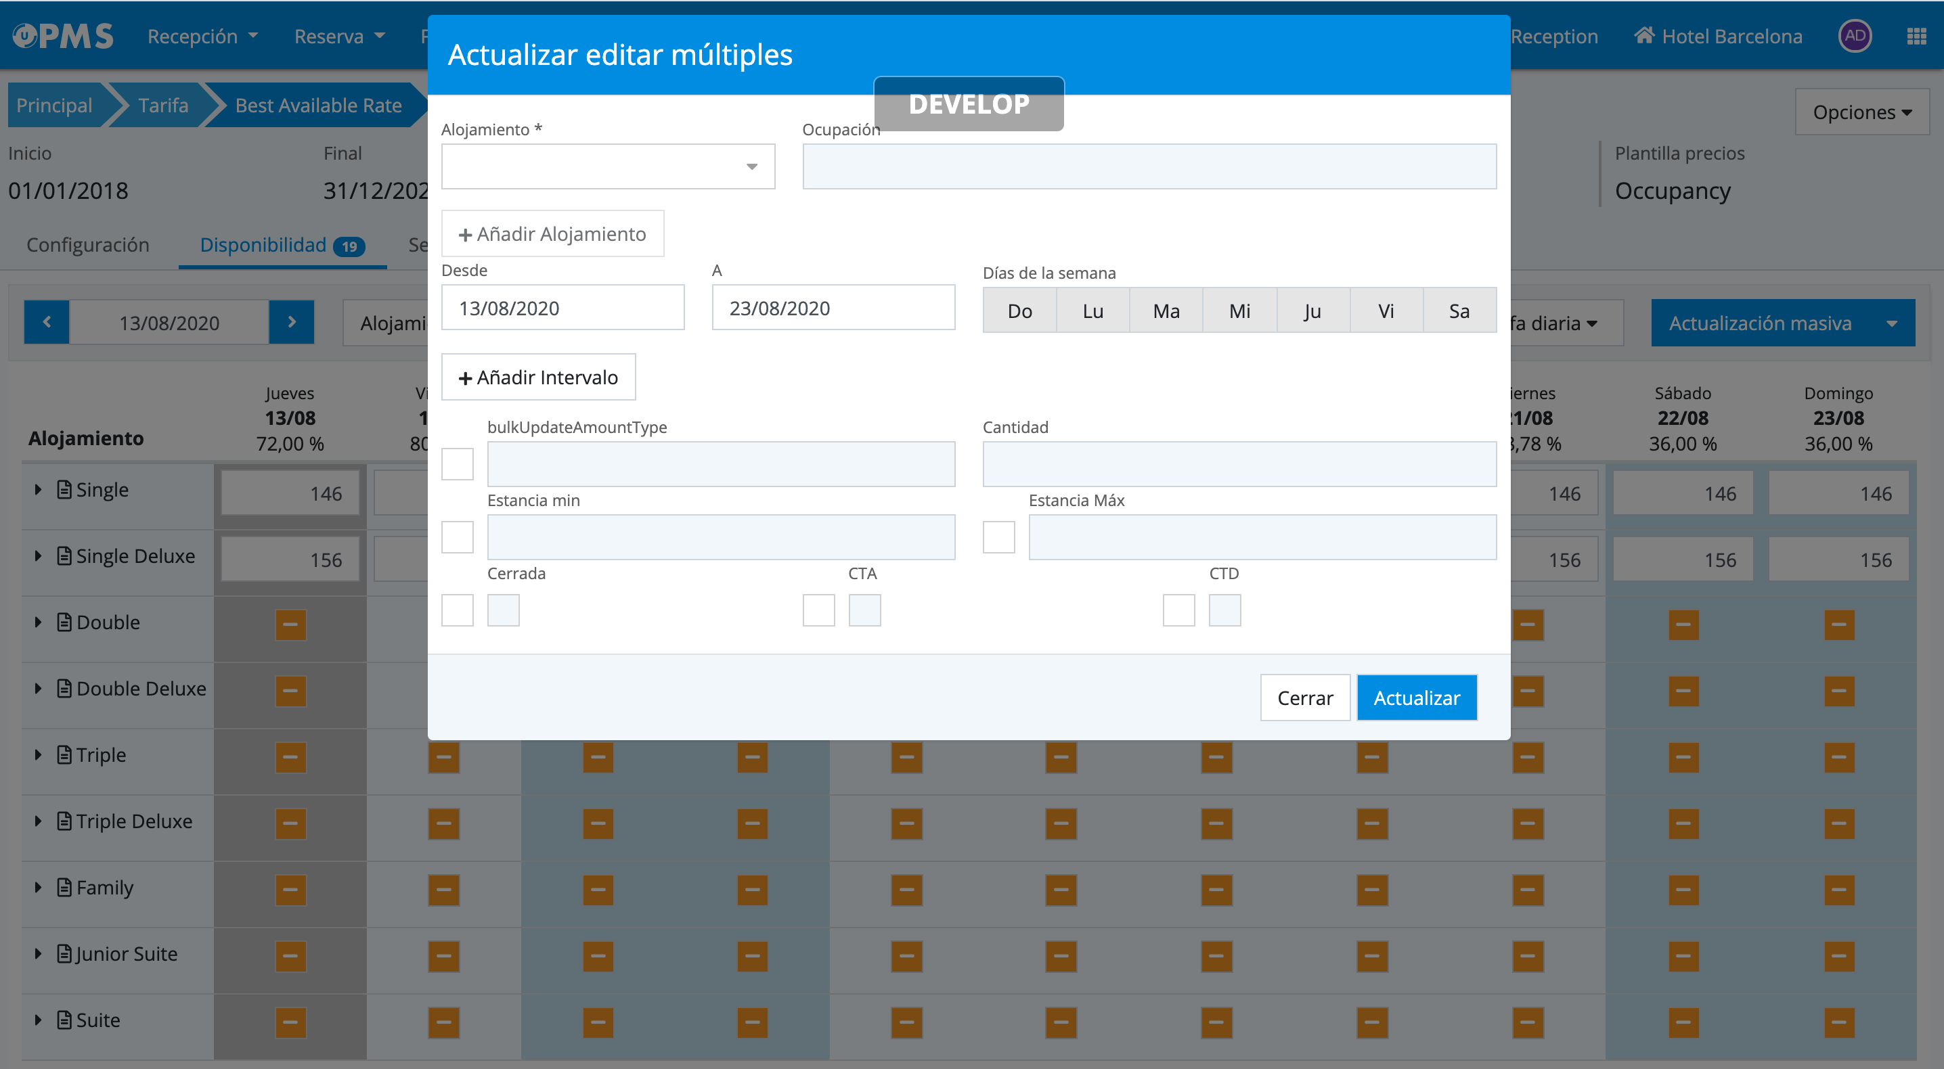This screenshot has width=1944, height=1069.
Task: Toggle the Mi weekday button
Action: pos(1240,310)
